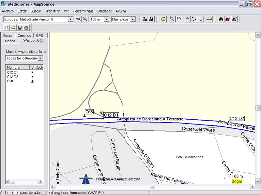Click the print icon

click(x=26, y=28)
